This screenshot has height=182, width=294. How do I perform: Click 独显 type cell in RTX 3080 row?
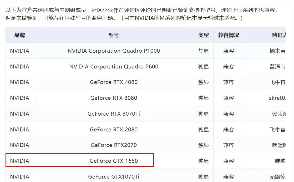tap(204, 98)
